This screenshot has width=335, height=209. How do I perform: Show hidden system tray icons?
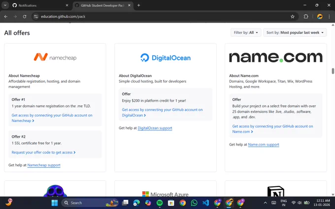click(265, 203)
